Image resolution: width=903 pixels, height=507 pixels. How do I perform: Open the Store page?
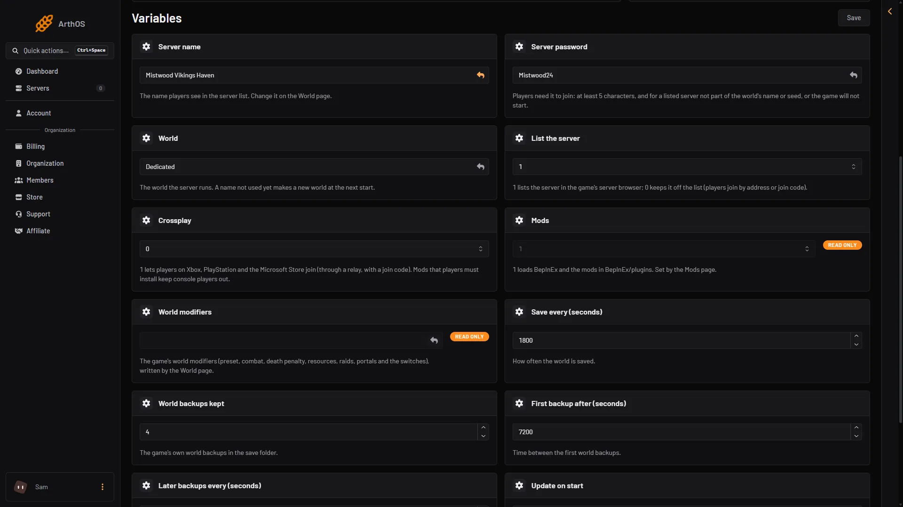(60, 197)
